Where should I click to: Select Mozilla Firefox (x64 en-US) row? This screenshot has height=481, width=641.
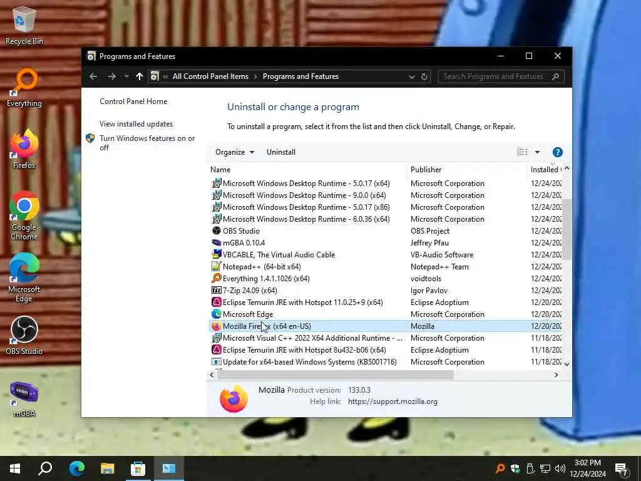tap(386, 326)
